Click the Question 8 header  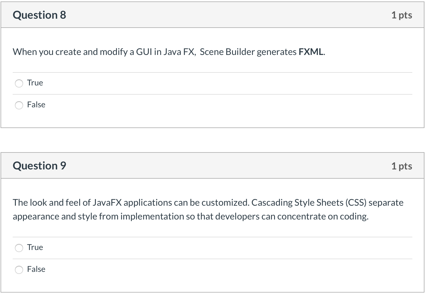point(39,15)
